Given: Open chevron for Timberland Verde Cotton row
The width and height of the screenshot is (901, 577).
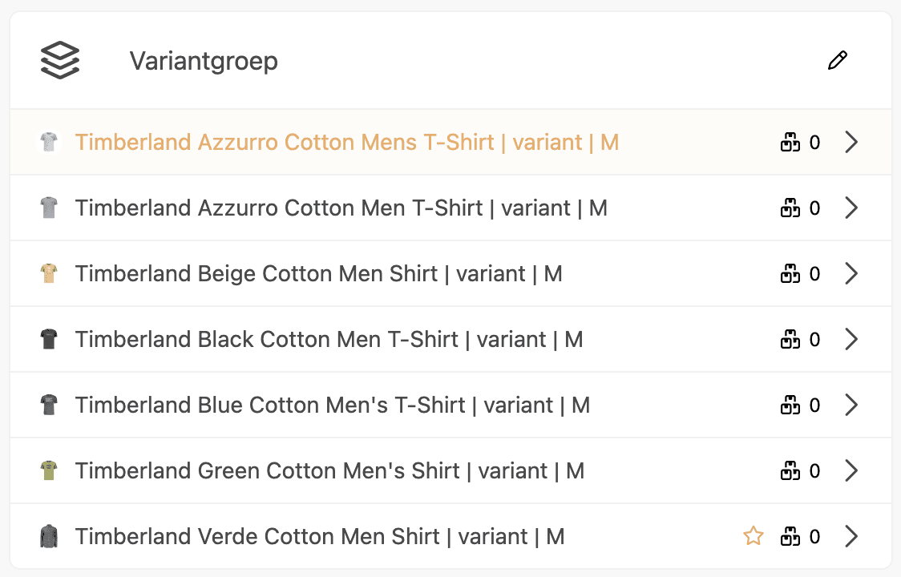Looking at the screenshot, I should click(x=851, y=537).
